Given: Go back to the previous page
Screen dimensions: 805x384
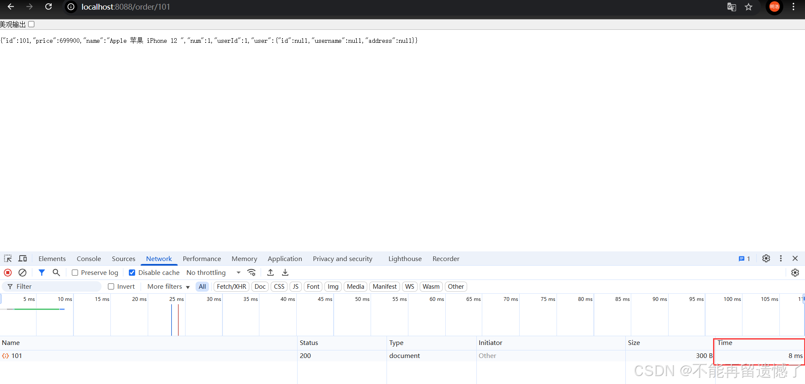Looking at the screenshot, I should pos(11,7).
